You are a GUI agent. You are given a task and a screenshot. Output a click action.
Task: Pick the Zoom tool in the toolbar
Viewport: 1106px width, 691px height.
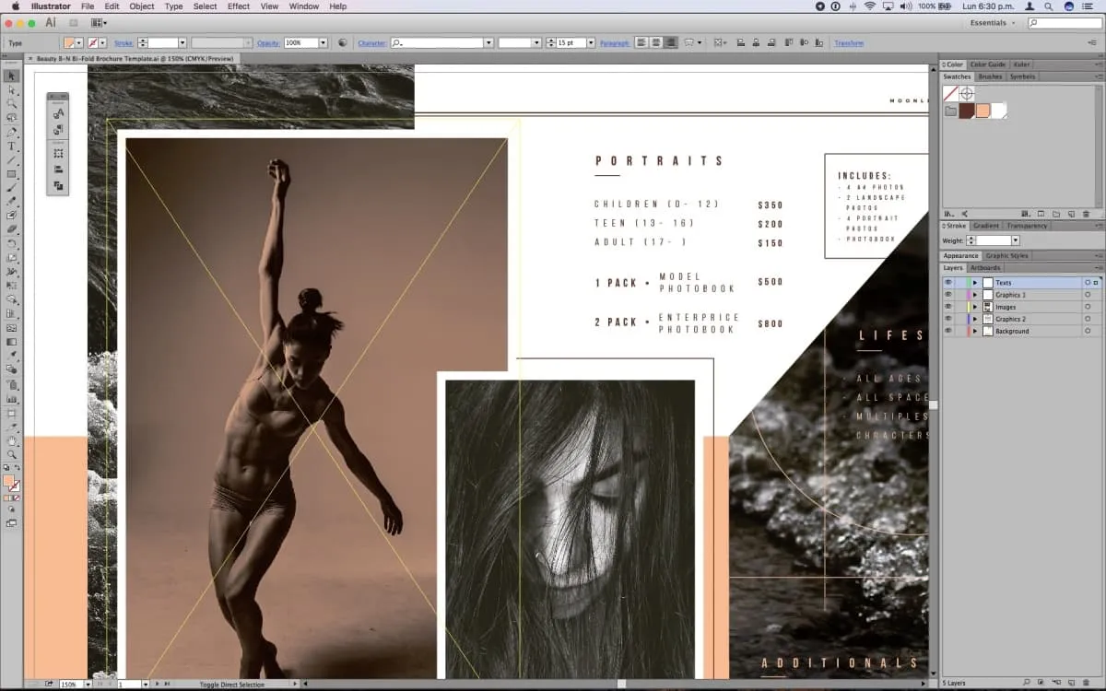coord(12,454)
